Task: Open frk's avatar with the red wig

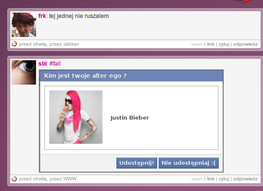Action: [24, 25]
